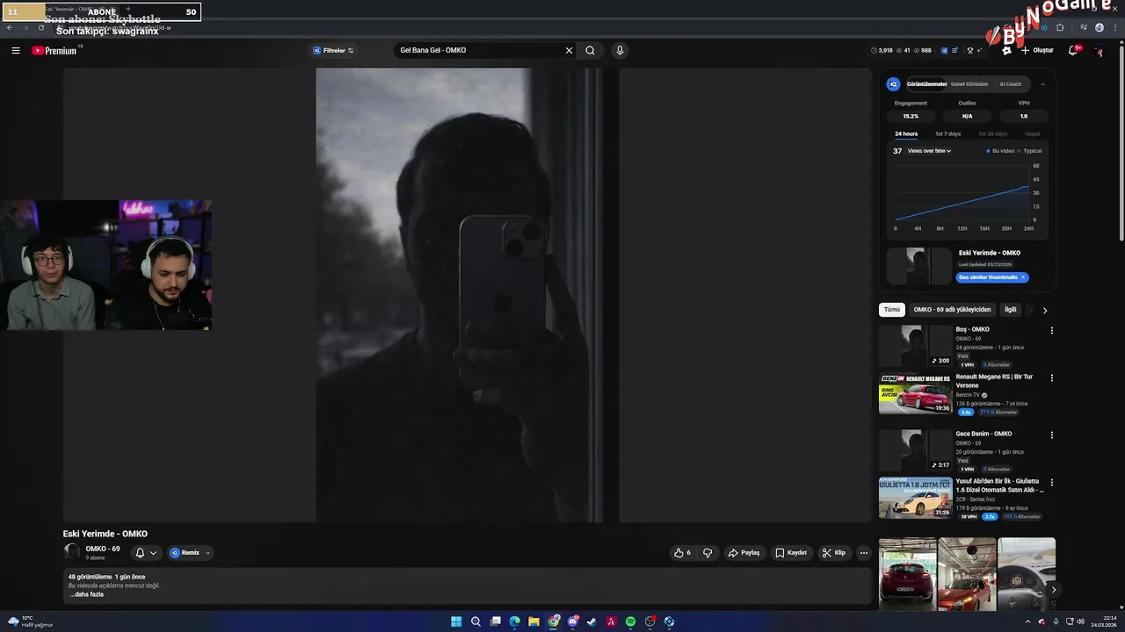Click the Eski Yerimde thumbnail in analytics panel
Image resolution: width=1125 pixels, height=632 pixels.
coord(918,266)
